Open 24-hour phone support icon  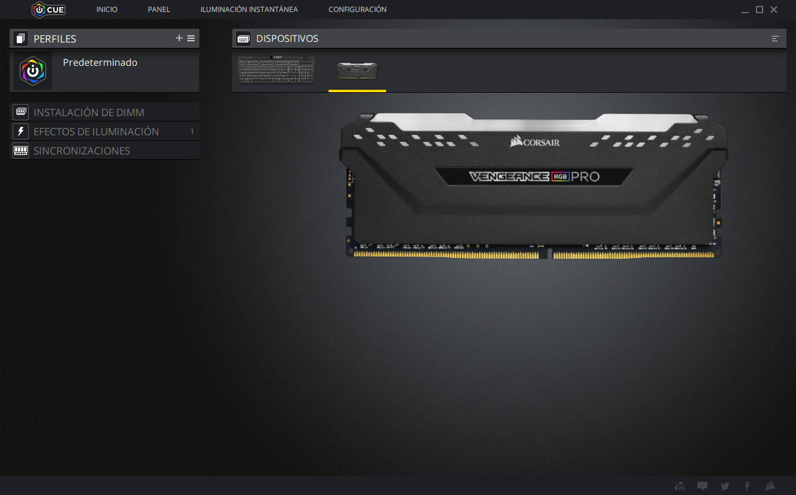tap(679, 486)
